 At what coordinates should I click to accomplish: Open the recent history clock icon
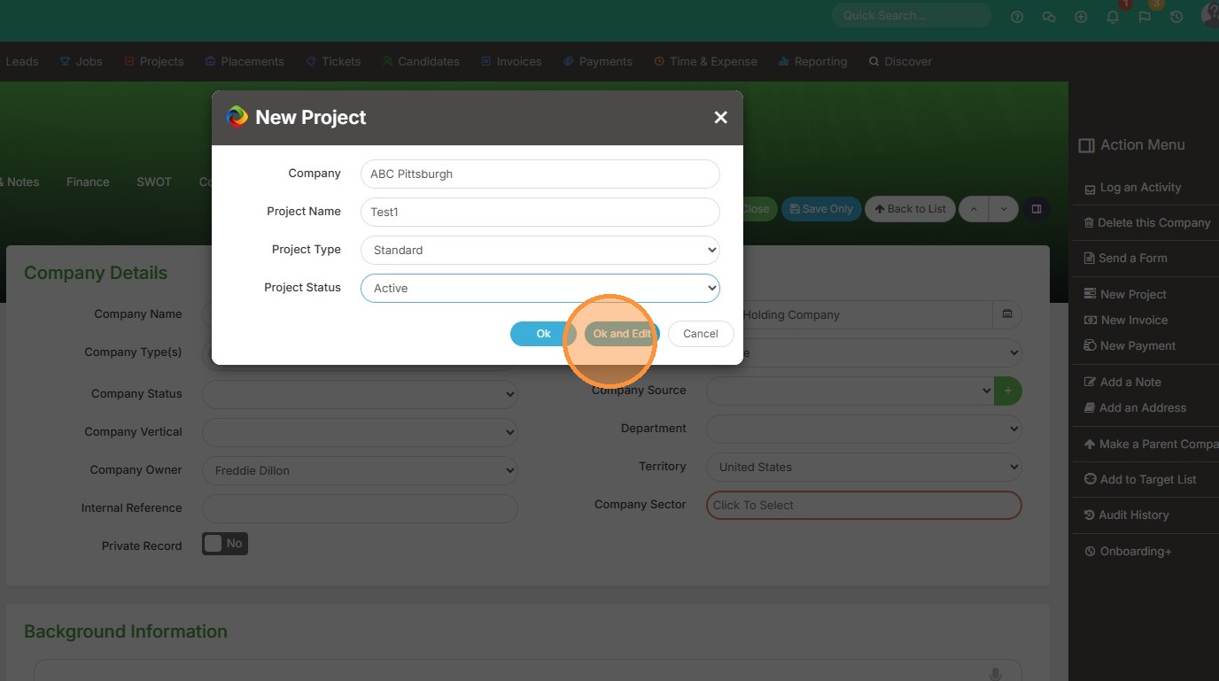[1176, 17]
